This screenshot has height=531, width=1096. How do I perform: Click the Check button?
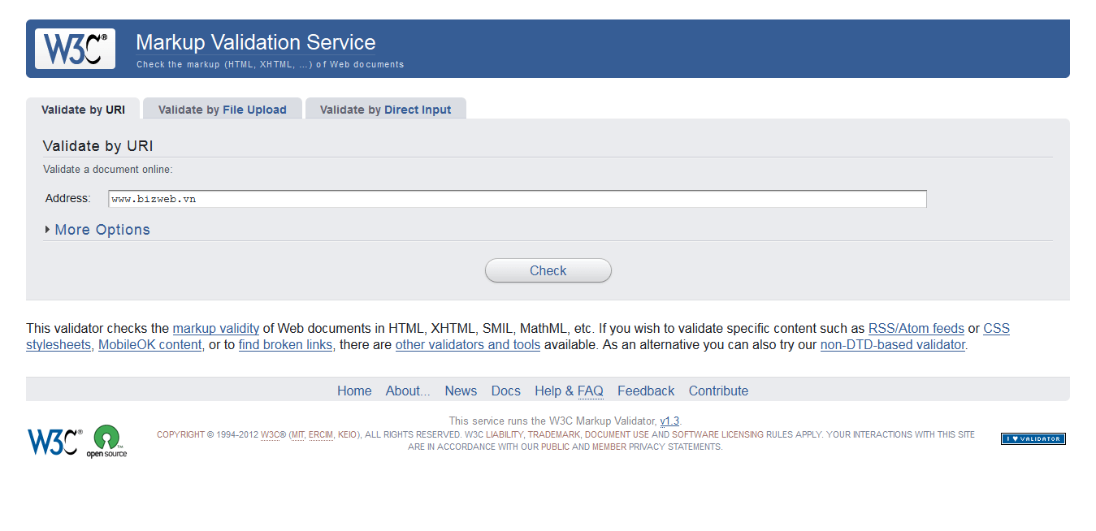(x=548, y=270)
